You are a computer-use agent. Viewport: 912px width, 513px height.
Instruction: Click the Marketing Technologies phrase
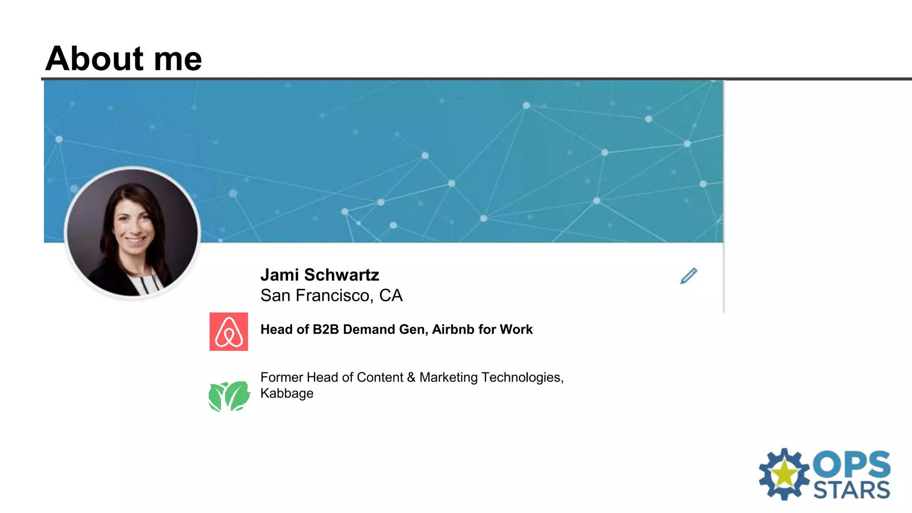point(491,378)
